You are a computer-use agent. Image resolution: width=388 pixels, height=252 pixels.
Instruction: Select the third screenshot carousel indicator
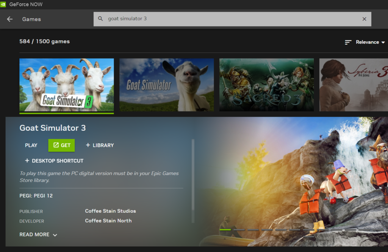(253, 230)
